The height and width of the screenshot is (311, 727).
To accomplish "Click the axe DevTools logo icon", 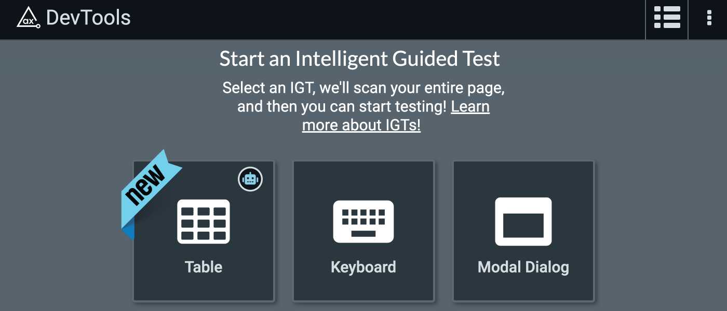I will coord(29,18).
